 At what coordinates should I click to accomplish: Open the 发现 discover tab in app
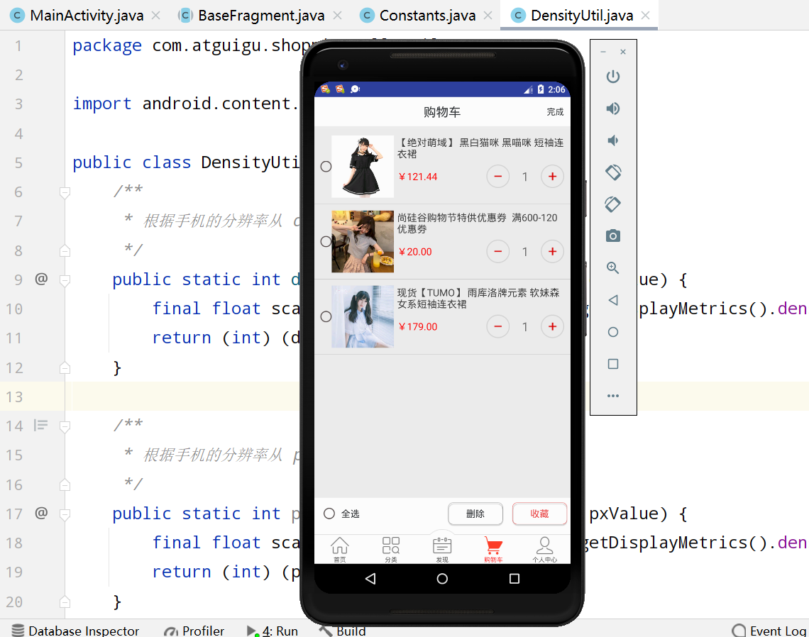[x=442, y=549]
